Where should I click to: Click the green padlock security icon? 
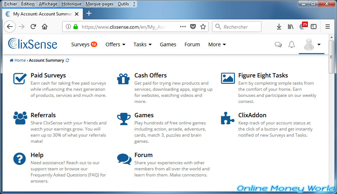[76, 27]
